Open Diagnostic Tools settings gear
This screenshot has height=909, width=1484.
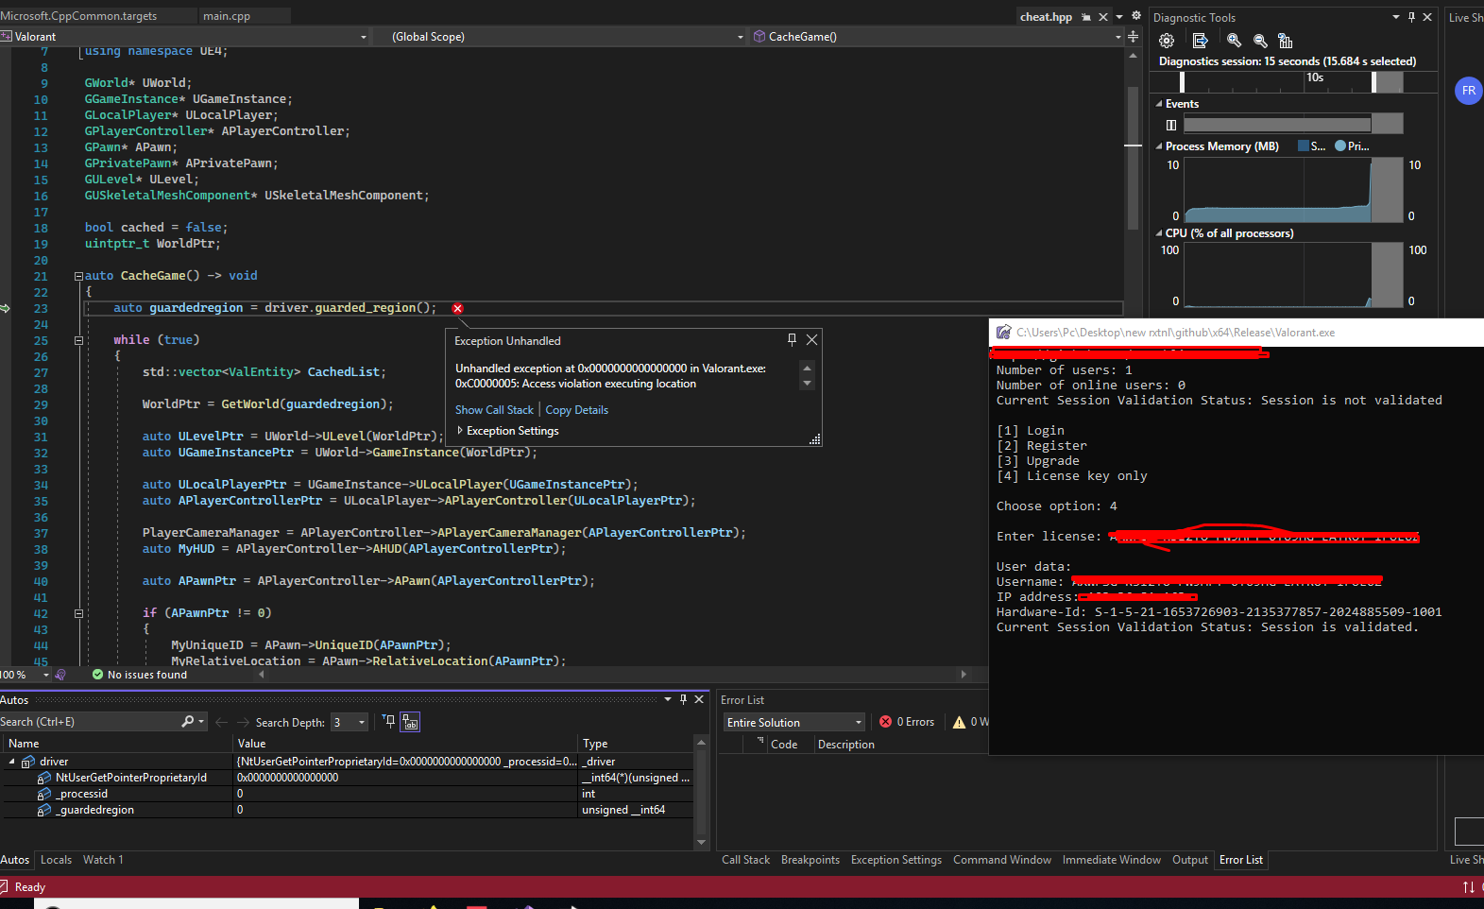(x=1167, y=41)
